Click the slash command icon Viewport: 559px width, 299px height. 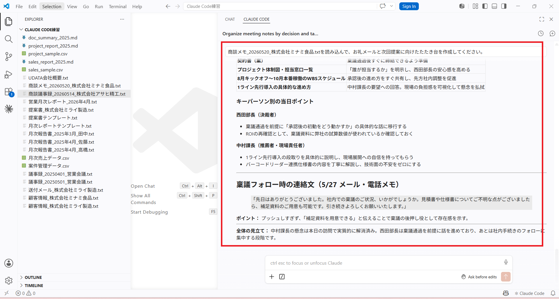click(282, 277)
